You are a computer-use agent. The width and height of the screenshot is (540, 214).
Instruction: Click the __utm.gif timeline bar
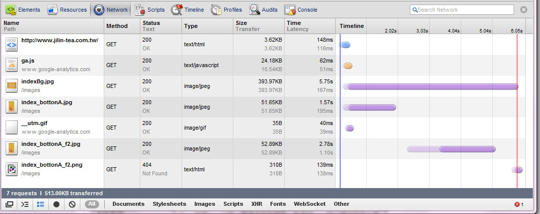point(349,128)
